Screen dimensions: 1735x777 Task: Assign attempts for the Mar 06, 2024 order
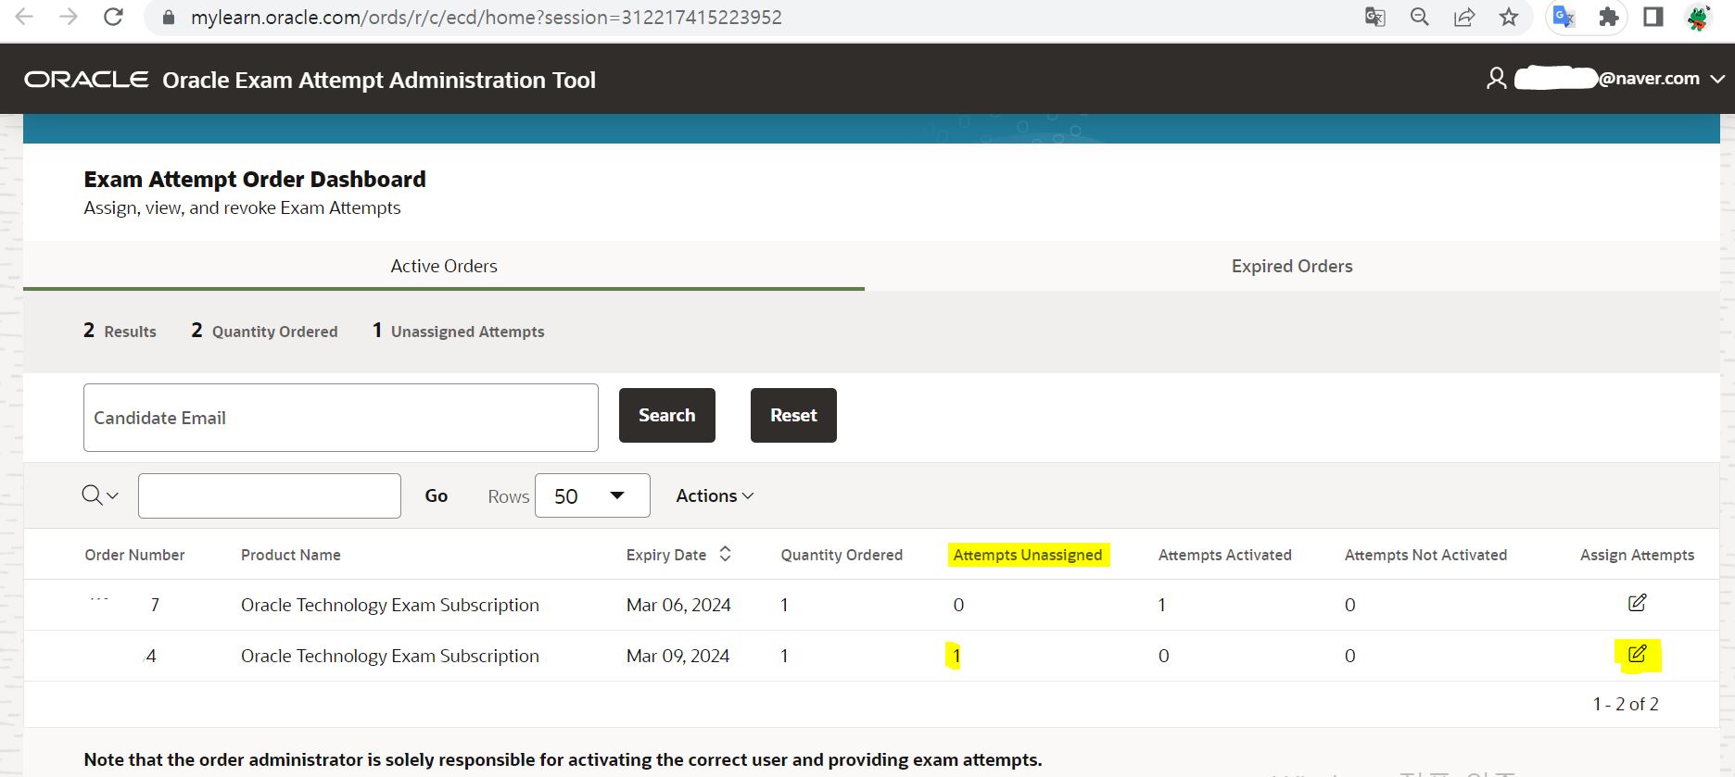(x=1637, y=603)
